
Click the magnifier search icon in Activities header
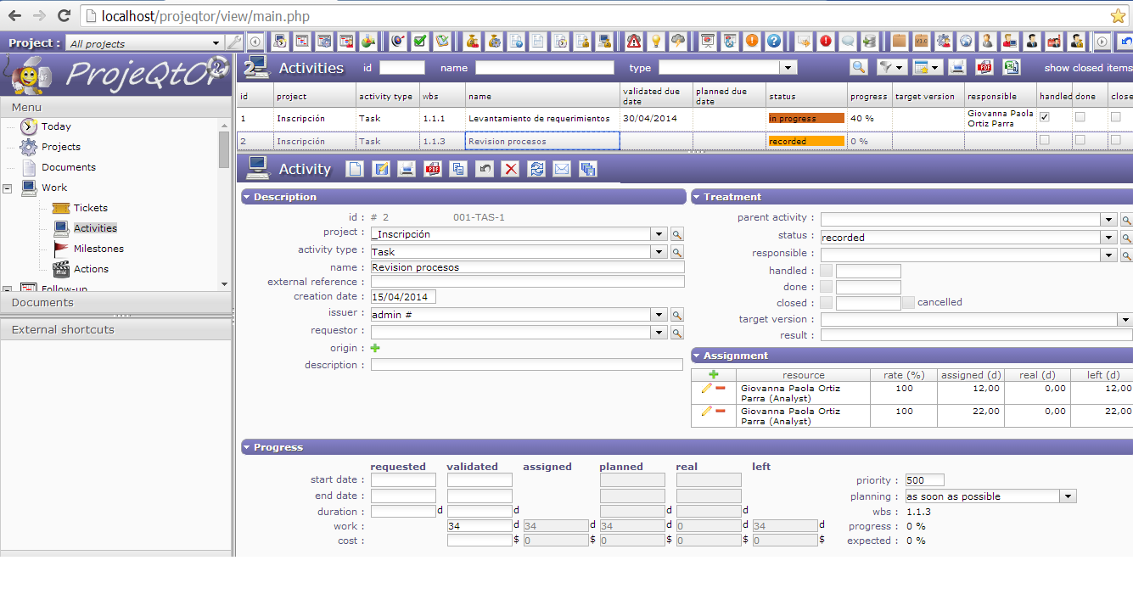[859, 68]
